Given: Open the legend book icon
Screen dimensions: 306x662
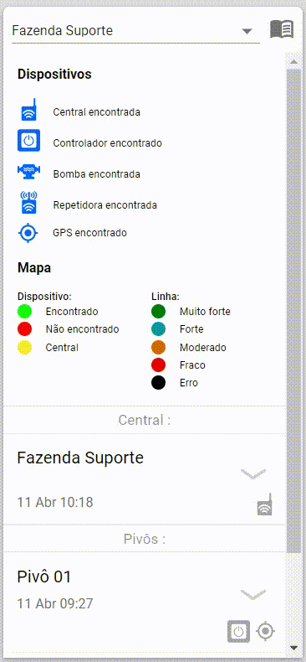Looking at the screenshot, I should pos(282,29).
